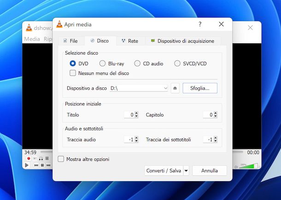Image resolution: width=281 pixels, height=200 pixels.
Task: Click the Capitolo number field
Action: click(x=208, y=114)
